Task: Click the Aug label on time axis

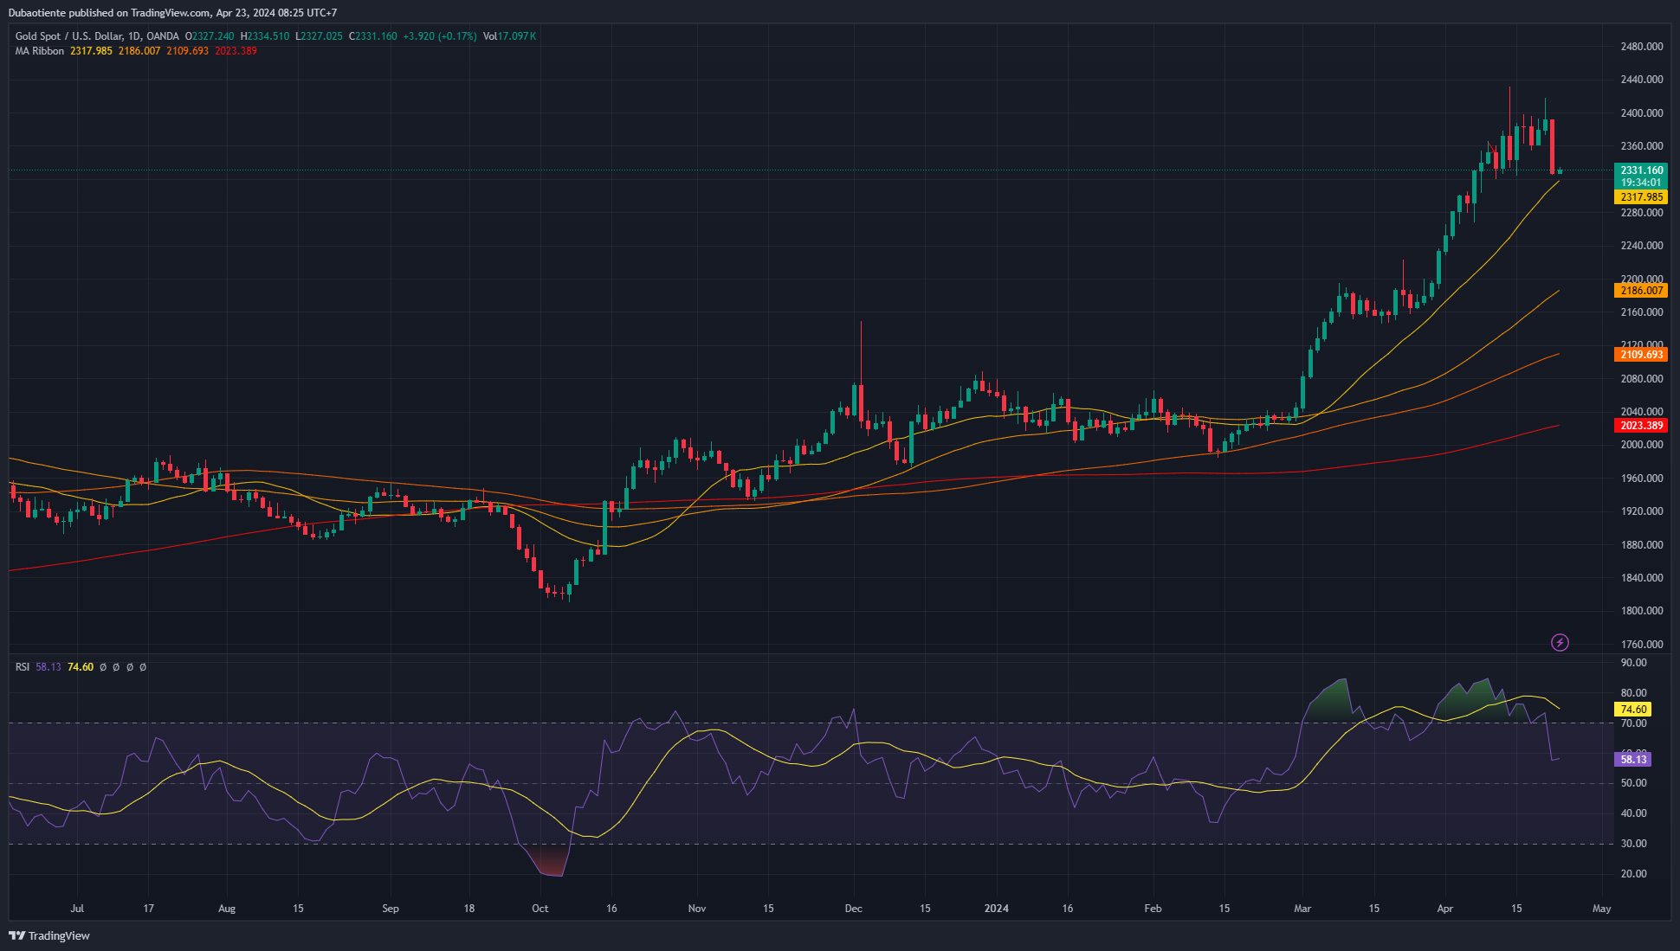Action: [x=227, y=909]
